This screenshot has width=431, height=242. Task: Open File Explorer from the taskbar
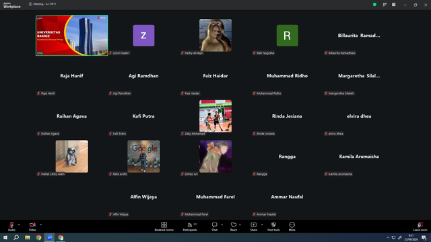28,237
